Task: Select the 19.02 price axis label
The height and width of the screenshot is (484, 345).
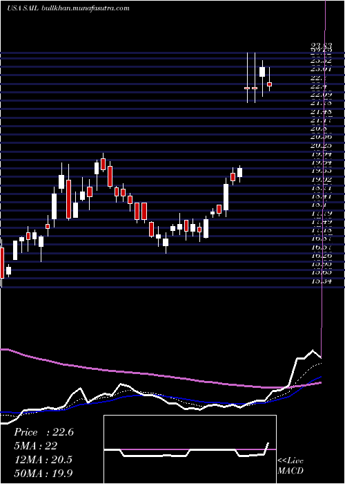Action: point(322,180)
